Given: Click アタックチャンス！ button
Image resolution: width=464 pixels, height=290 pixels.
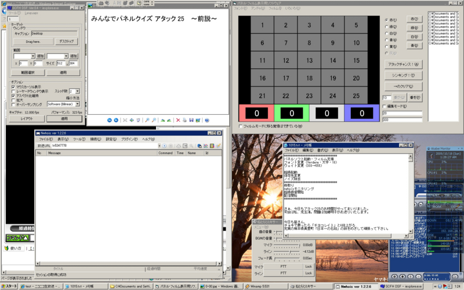Looking at the screenshot, I should (x=403, y=64).
